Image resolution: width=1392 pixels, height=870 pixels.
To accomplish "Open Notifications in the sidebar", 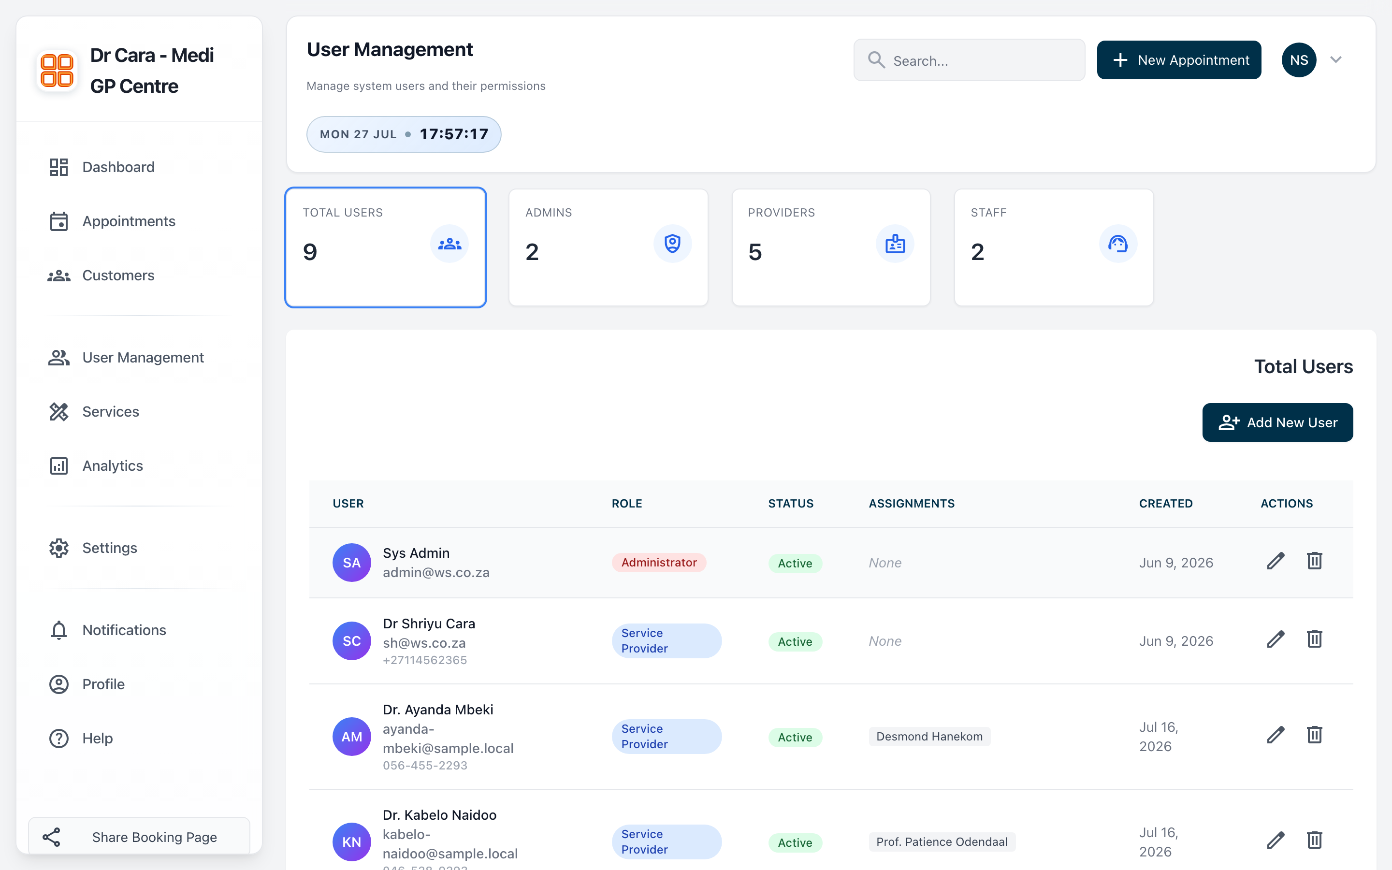I will pyautogui.click(x=139, y=630).
